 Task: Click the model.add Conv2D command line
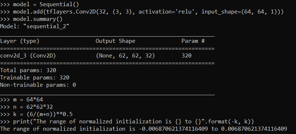[x=142, y=12]
